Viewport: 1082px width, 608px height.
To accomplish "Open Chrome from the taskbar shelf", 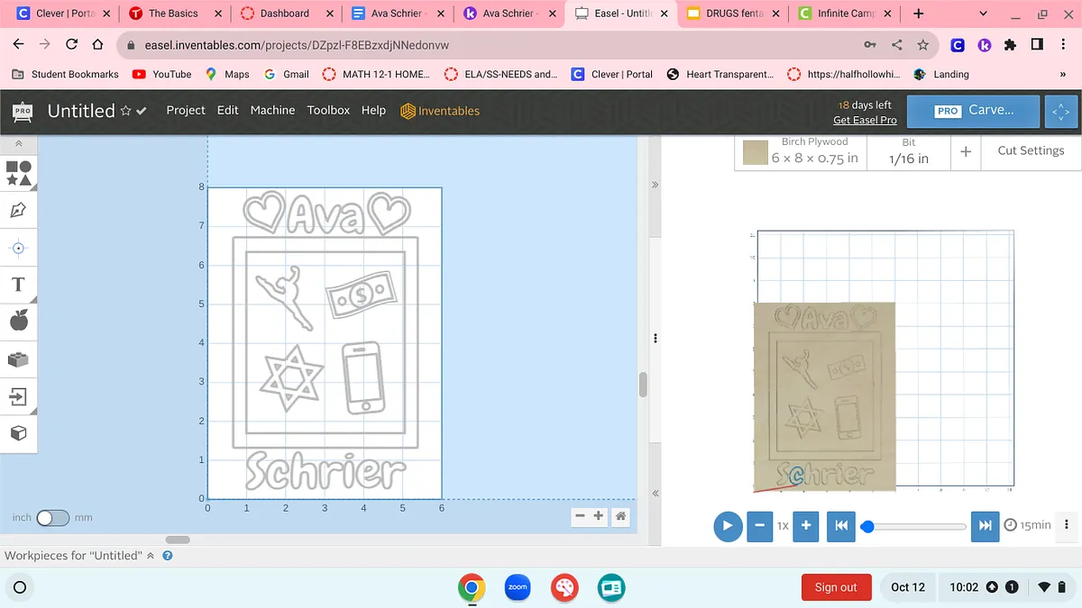I will [471, 587].
